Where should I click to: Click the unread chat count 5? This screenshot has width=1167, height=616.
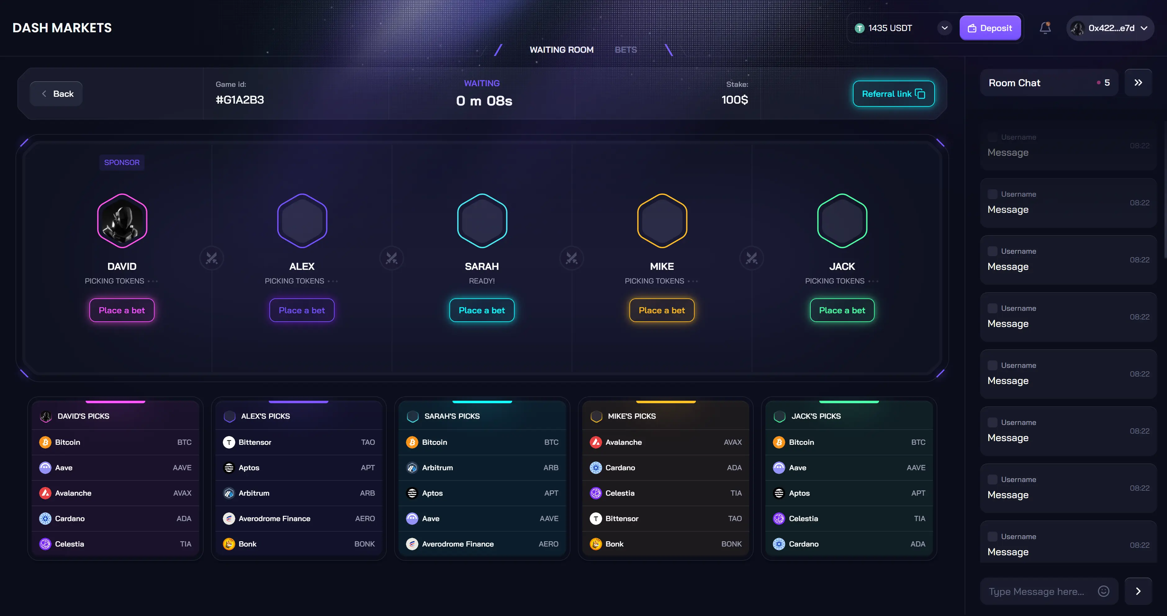point(1107,83)
